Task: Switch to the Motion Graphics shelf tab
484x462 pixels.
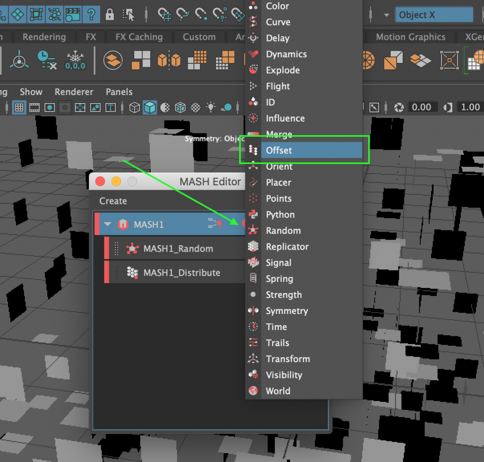Action: (410, 36)
